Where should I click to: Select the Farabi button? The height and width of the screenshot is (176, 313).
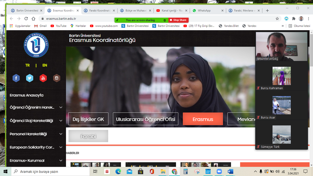click(88, 136)
